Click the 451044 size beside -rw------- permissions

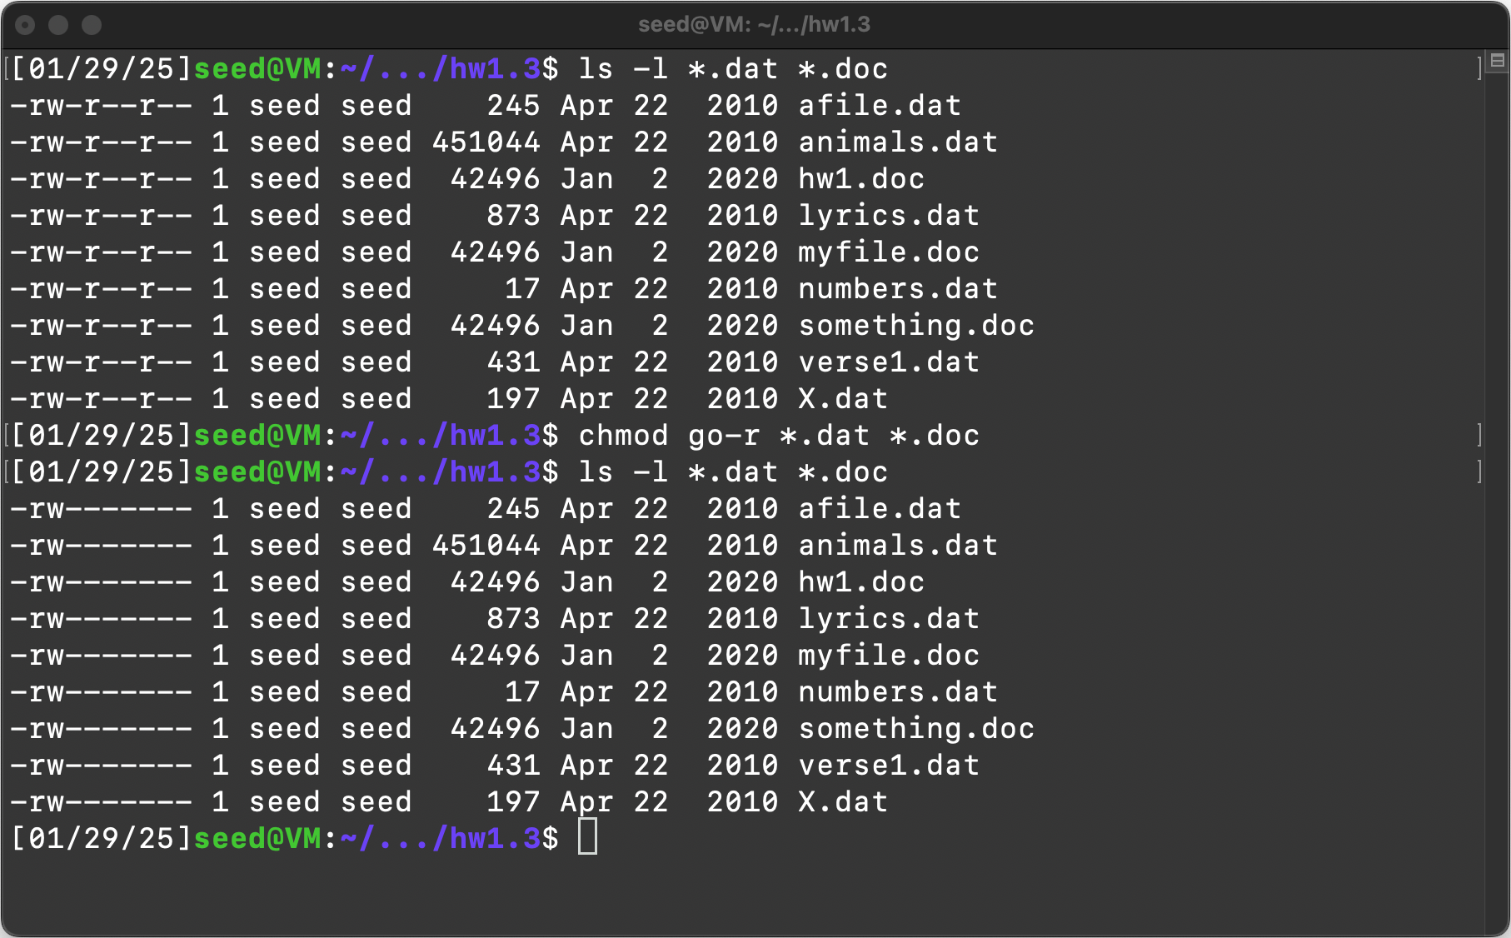click(x=486, y=546)
